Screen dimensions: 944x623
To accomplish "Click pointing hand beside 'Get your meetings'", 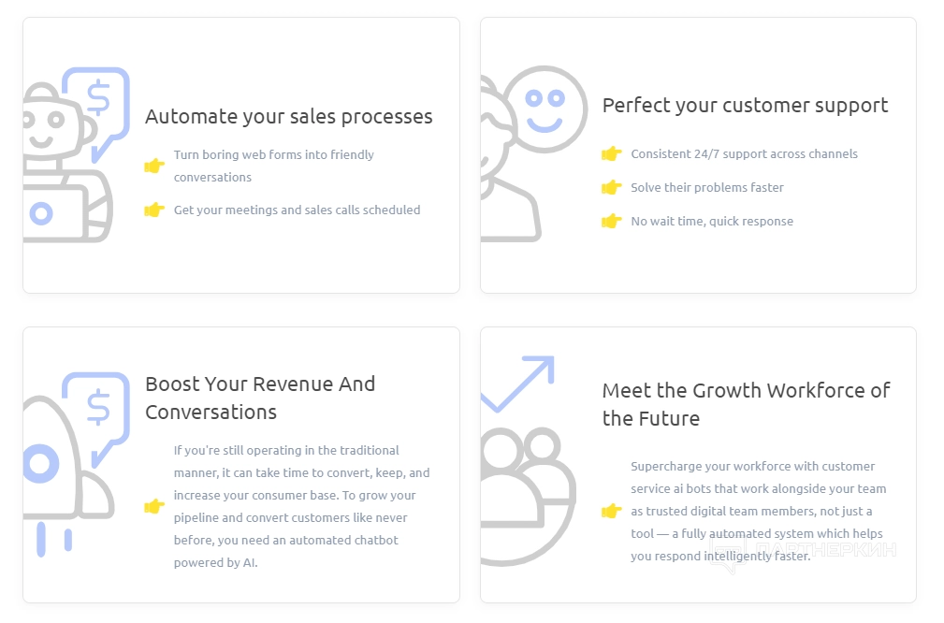I will point(154,210).
